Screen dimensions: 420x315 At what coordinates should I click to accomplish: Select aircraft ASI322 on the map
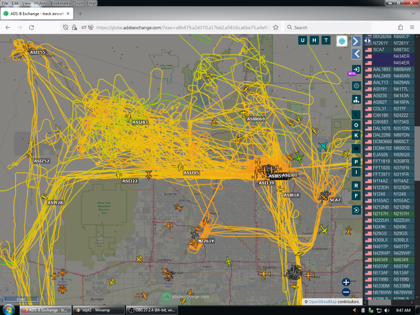(x=119, y=175)
